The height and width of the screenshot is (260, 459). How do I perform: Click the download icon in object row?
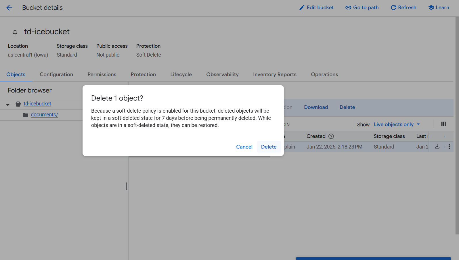[437, 147]
